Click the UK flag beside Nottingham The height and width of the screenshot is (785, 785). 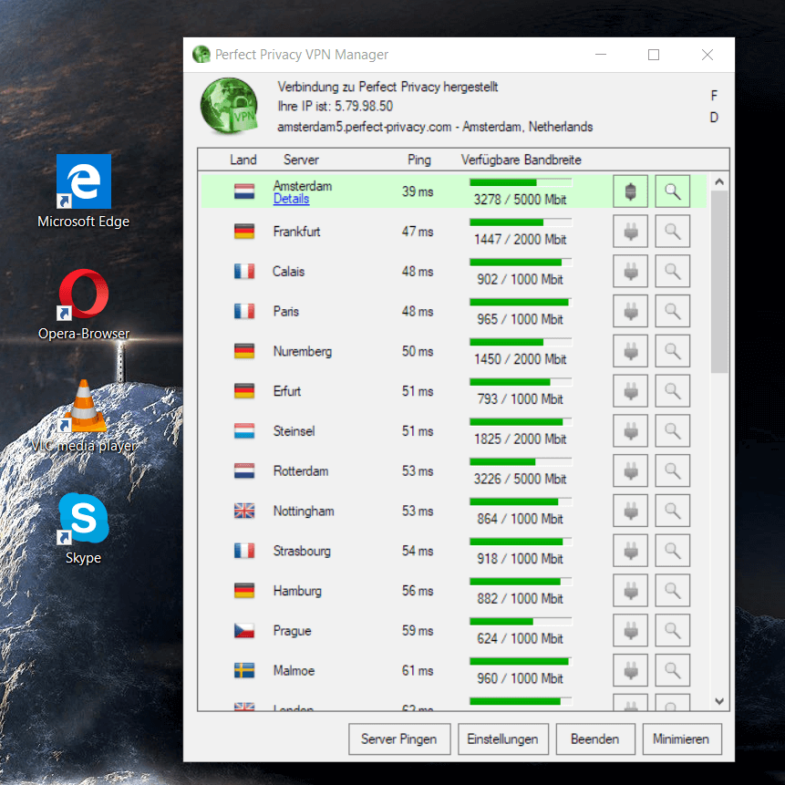(244, 511)
